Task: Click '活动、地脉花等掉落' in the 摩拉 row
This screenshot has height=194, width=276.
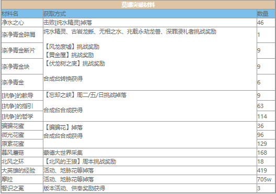Action: tap(68, 179)
